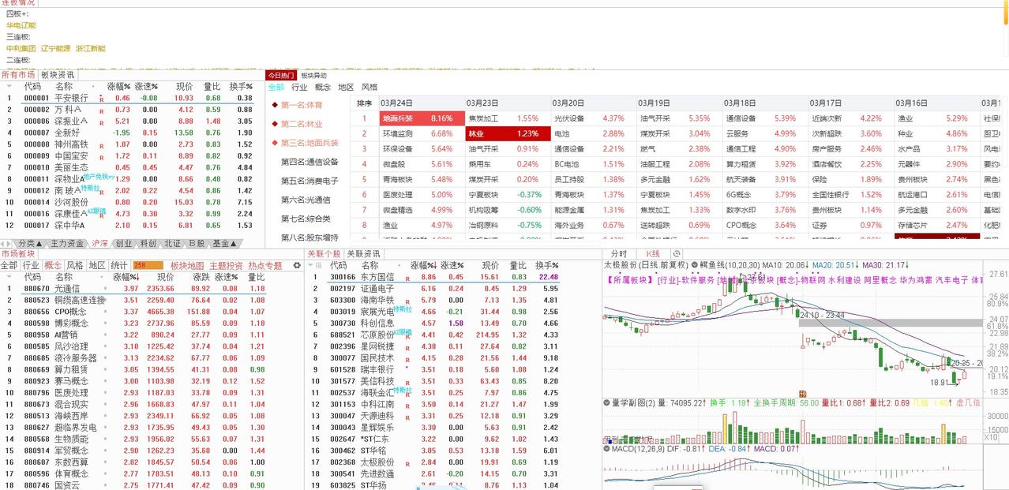
Task: Click the R margin icon beside 平安银行
Action: (x=101, y=99)
